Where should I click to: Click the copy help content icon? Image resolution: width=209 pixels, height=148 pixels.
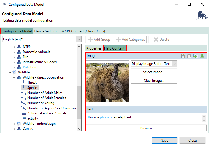[x=183, y=56]
